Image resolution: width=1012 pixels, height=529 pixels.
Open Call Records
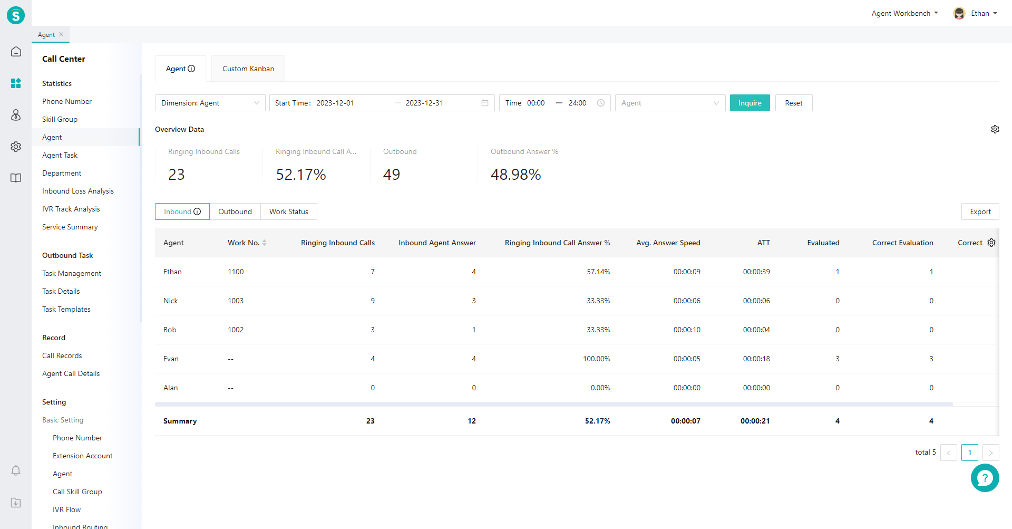click(x=62, y=355)
